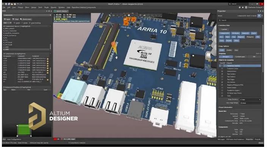This screenshot has width=269, height=148.
Task: Open the settings gear icon at top right
Action: click(240, 8)
